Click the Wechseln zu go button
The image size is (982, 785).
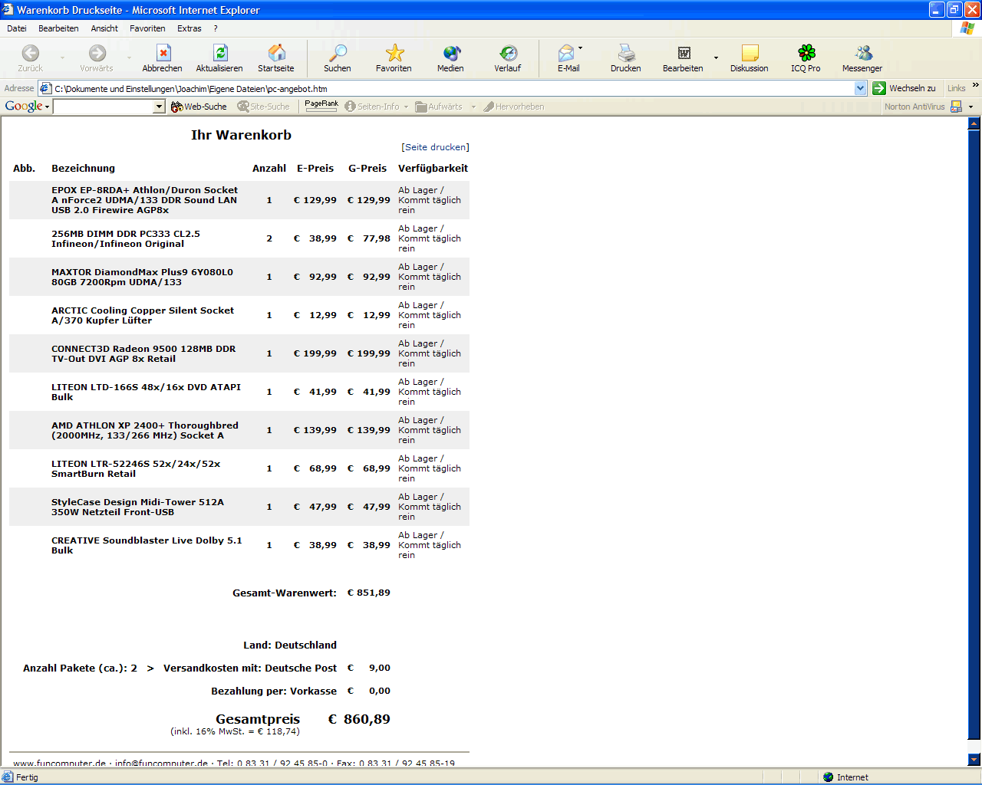(905, 88)
